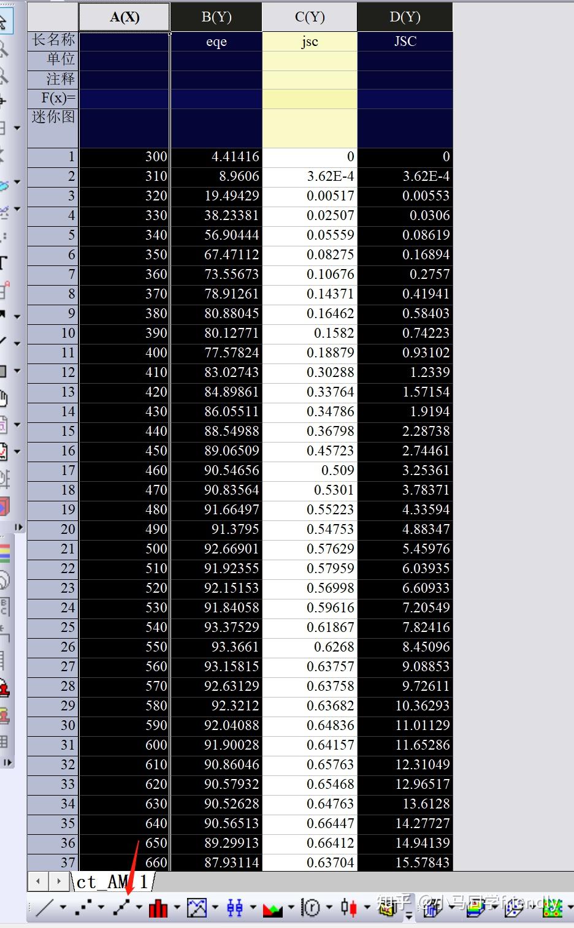The height and width of the screenshot is (928, 574).
Task: Select the C(Y) column header
Action: tap(310, 17)
